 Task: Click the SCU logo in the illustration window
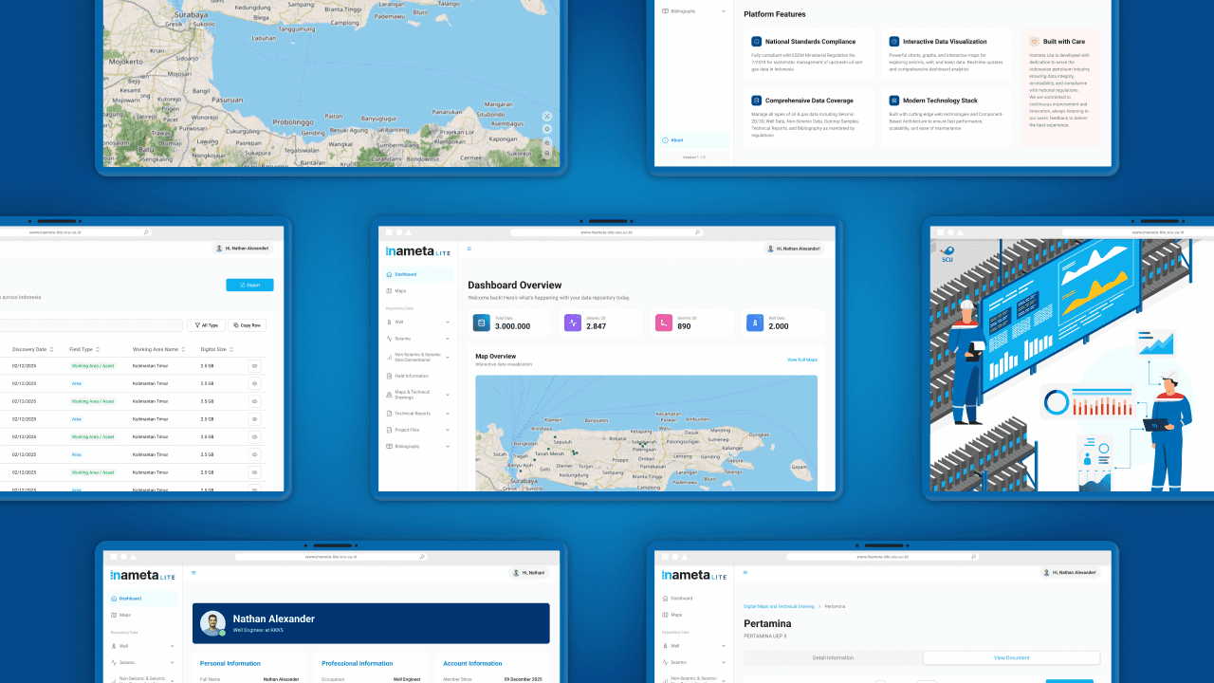coord(947,253)
